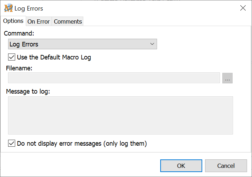Click the Message to log: label
This screenshot has height=177, width=252.
[x=28, y=91]
